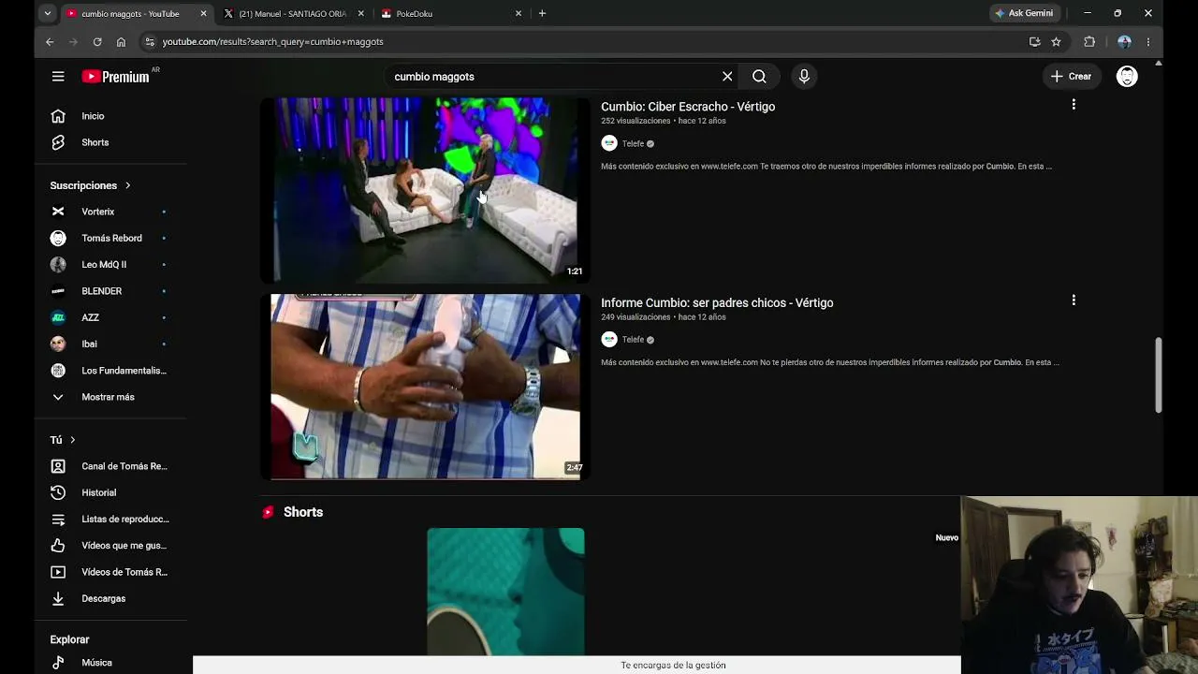Close the Manuel - SANTIAGO ORIA tab

point(360,14)
